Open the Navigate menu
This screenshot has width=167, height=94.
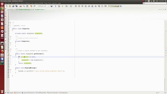(17, 3)
